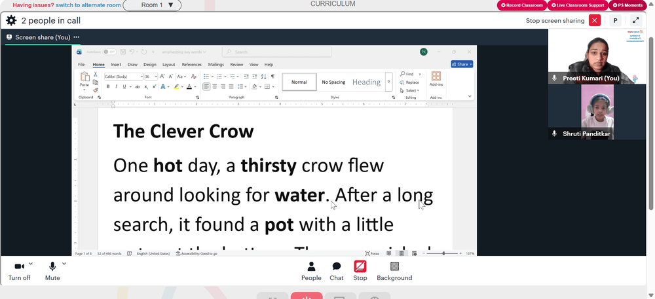This screenshot has width=655, height=299.
Task: Click the Undo arrow icon in Word
Action: click(x=132, y=52)
